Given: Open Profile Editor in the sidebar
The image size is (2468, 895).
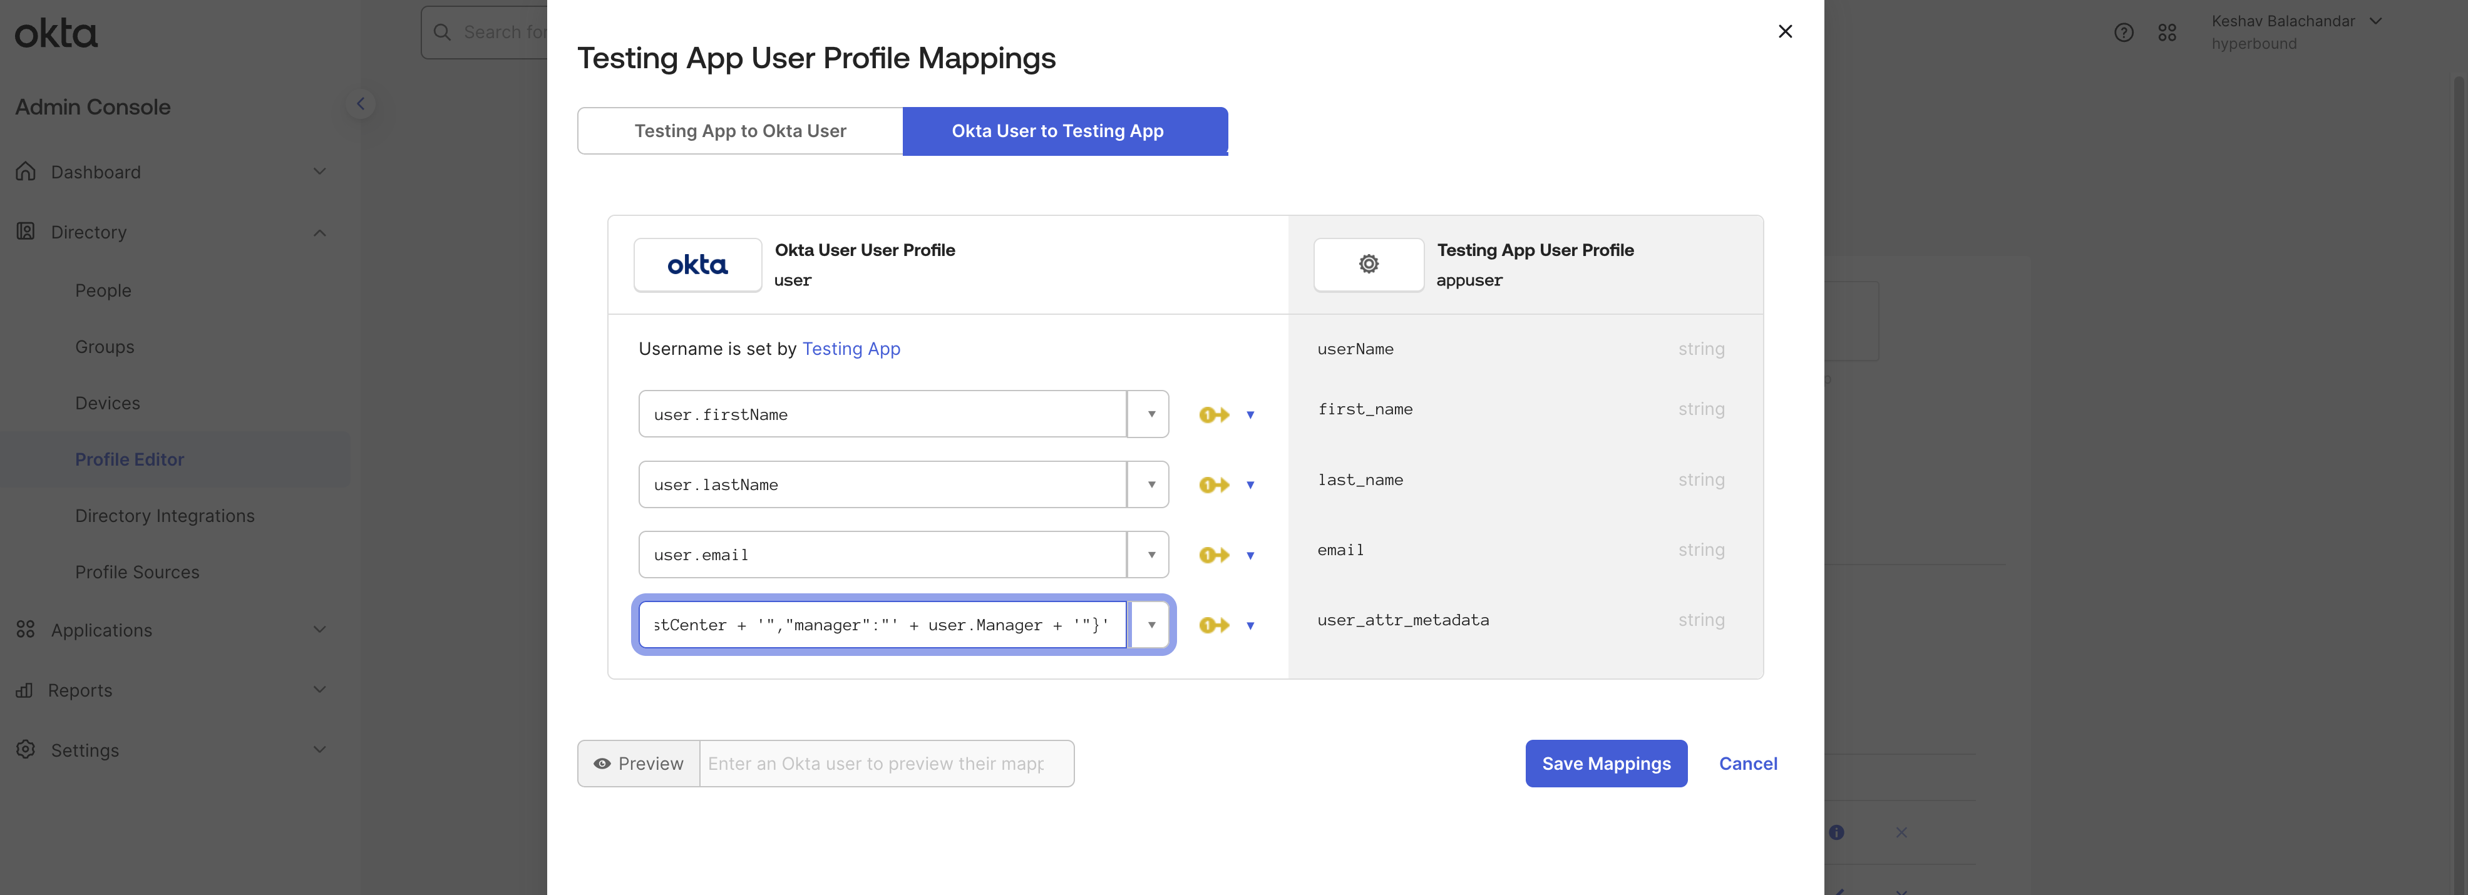Looking at the screenshot, I should 130,459.
